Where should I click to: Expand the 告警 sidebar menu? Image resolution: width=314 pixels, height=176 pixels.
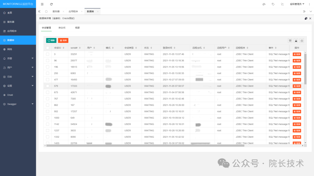[18, 58]
